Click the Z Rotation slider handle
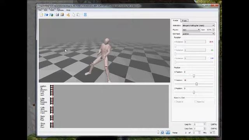 coord(175,62)
